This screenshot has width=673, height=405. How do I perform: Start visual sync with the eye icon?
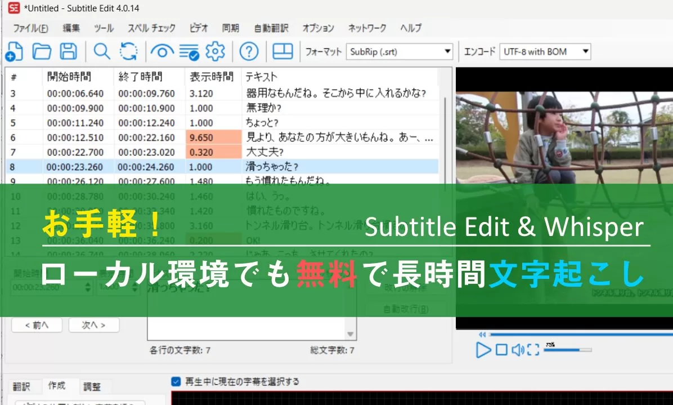tap(162, 51)
